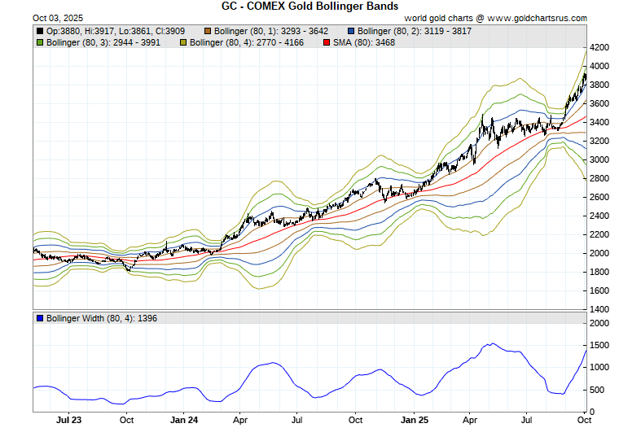
Task: Click the blue Bollinger Width legend swatch
Action: pos(40,318)
